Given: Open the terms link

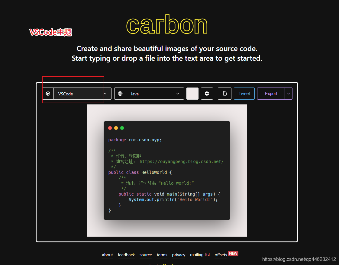Looking at the screenshot, I should pos(162,255).
